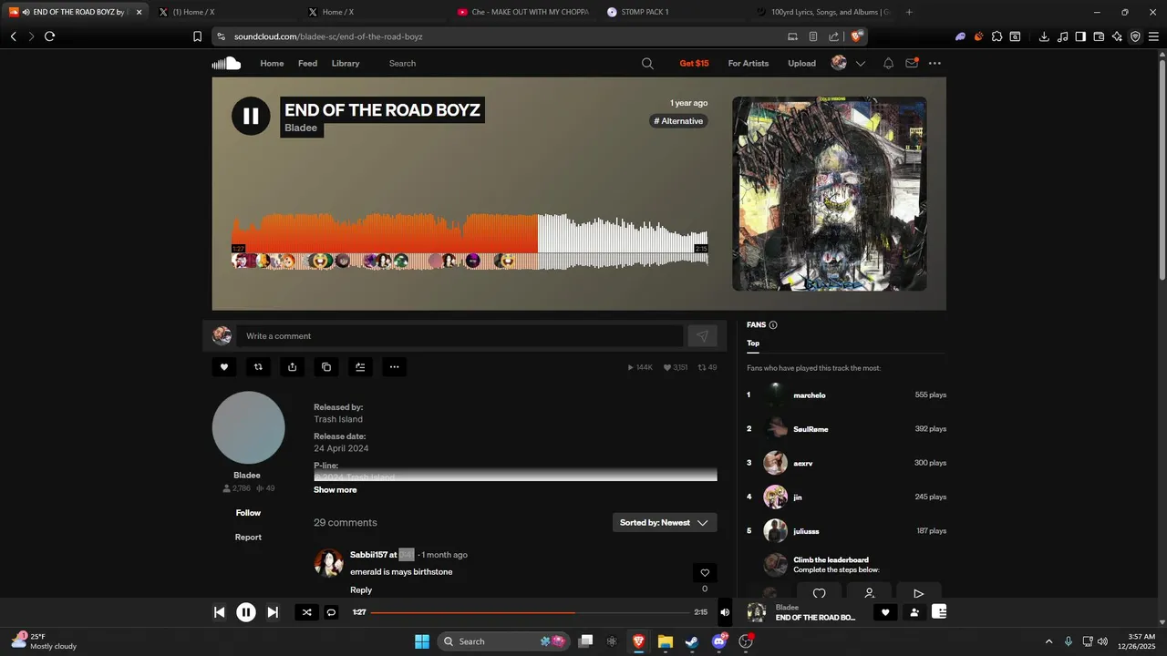Open the browser downloads icon

pos(1044,36)
